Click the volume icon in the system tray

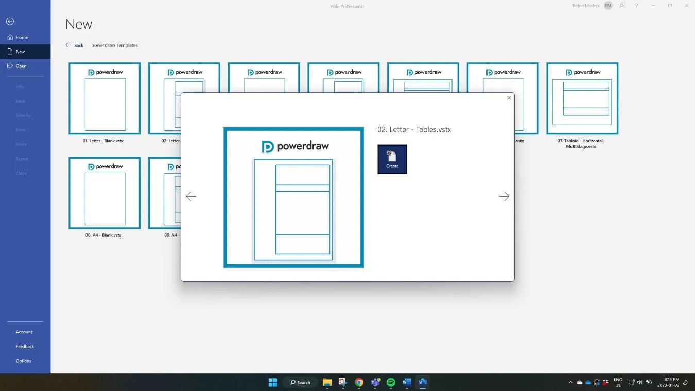(640, 383)
